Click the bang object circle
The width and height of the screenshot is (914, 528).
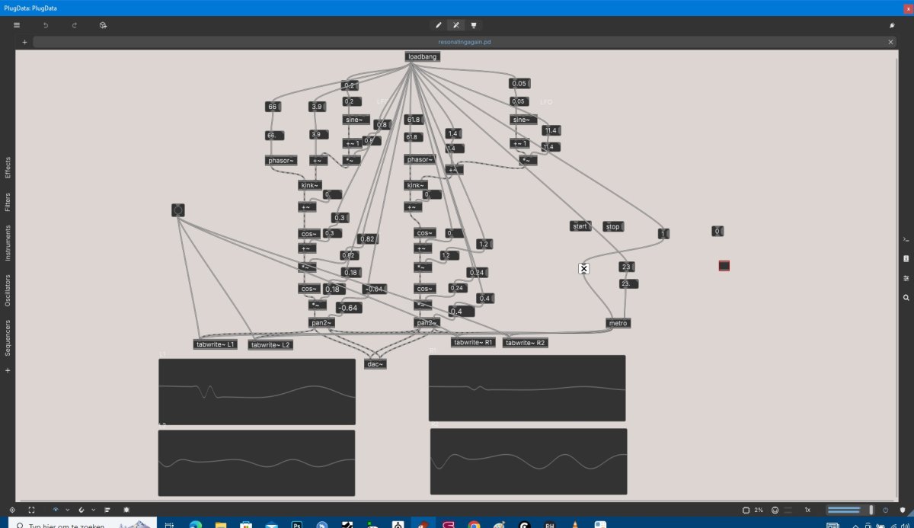point(178,210)
